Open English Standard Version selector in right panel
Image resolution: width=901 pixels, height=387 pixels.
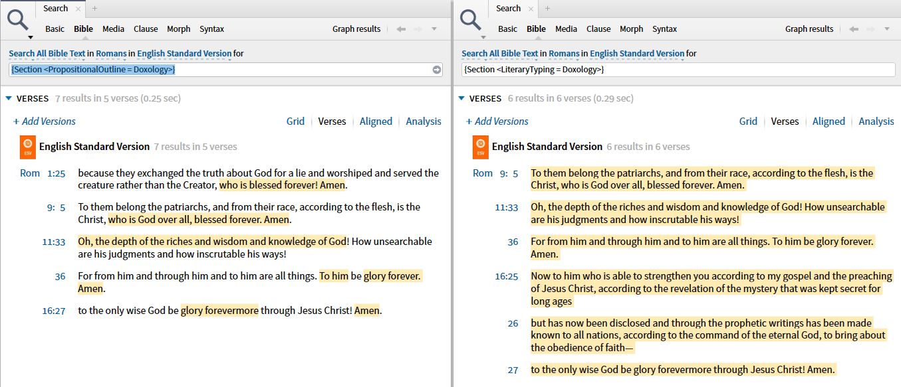pos(637,54)
